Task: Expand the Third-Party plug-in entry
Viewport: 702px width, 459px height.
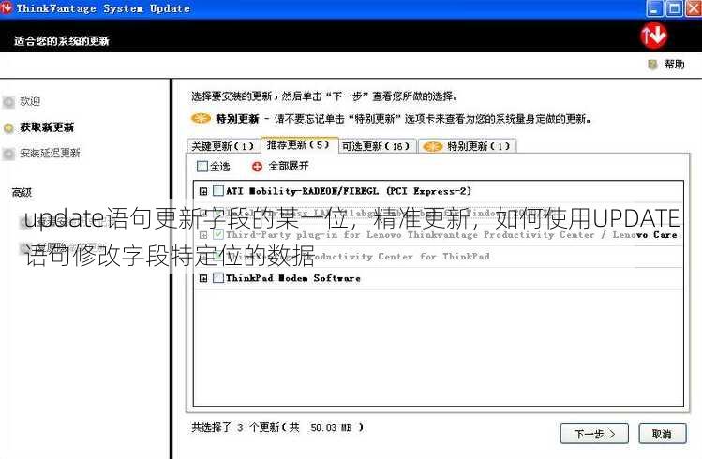Action: 203,235
